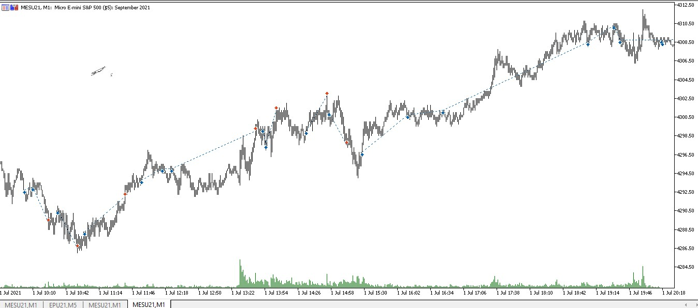Click the 1 Jul 13:22 time label
698x308 pixels.
243,292
